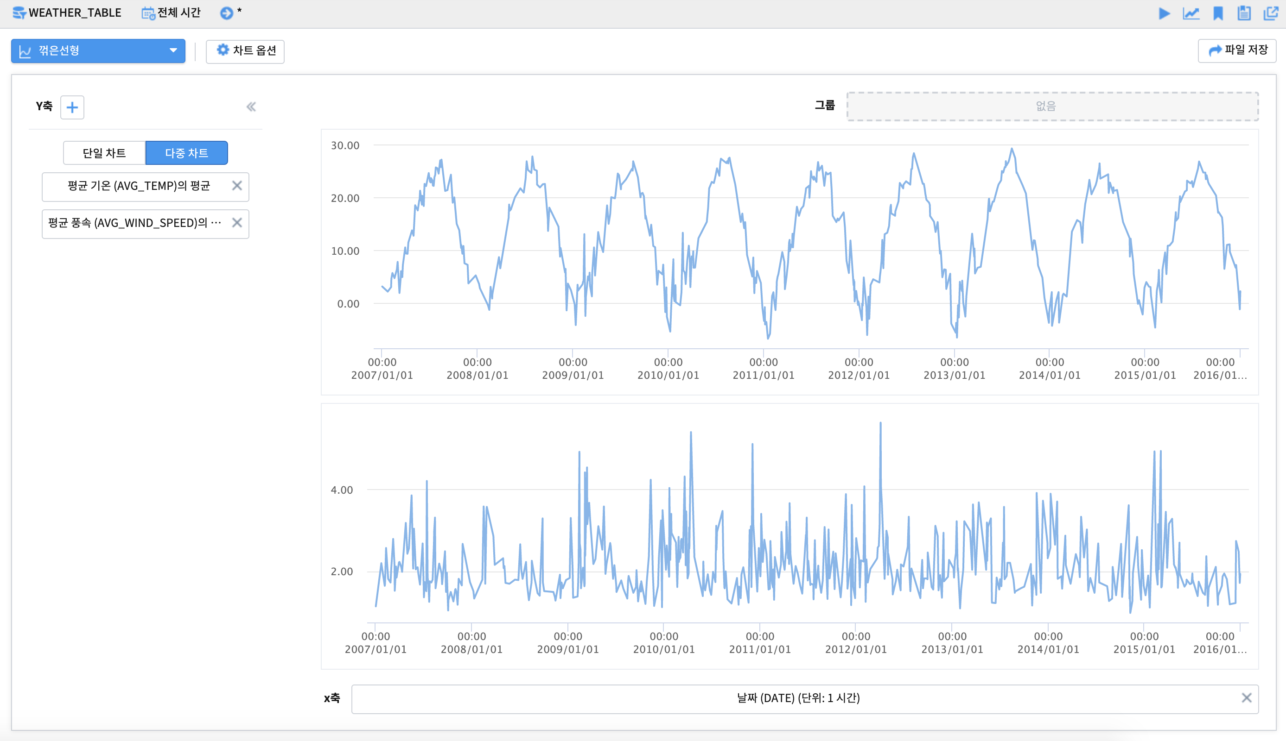Click the blue arrow query icon

tap(226, 13)
